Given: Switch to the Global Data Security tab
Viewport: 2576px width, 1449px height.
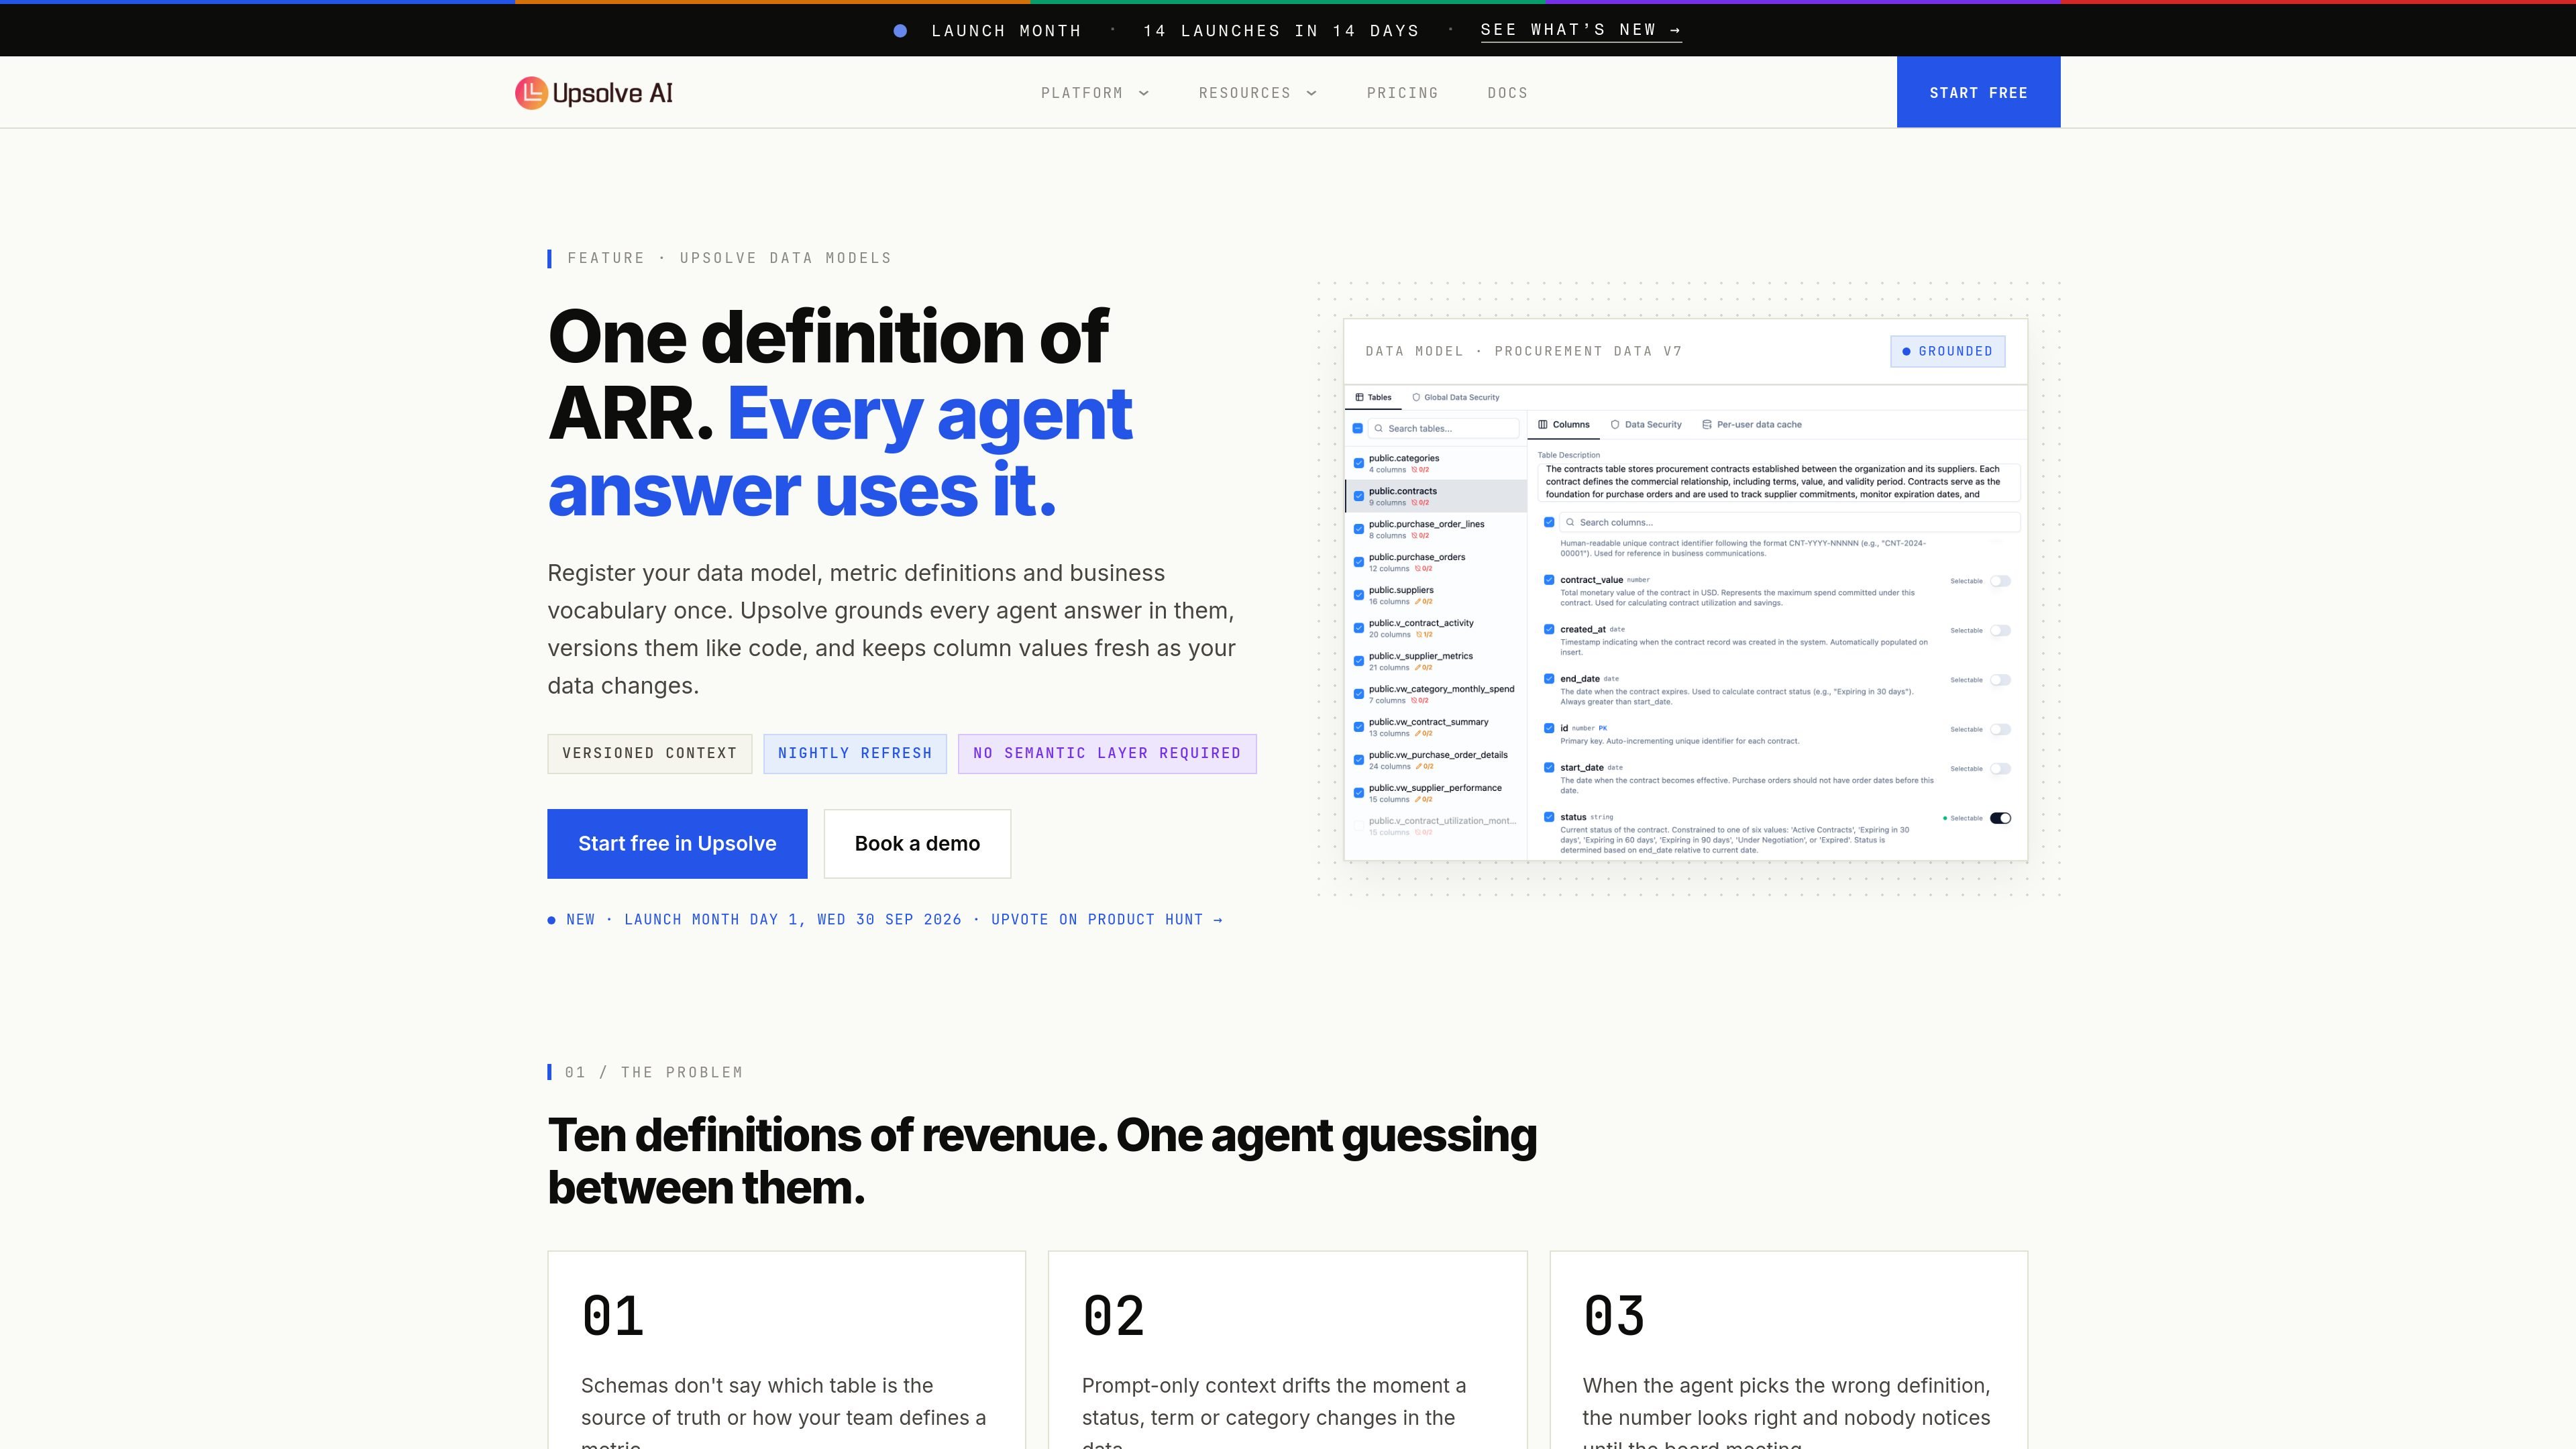Looking at the screenshot, I should [1455, 397].
